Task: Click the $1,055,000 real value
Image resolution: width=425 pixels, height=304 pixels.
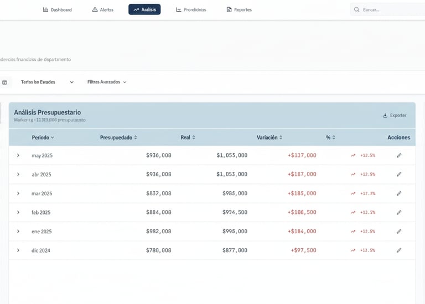Action: 232,155
